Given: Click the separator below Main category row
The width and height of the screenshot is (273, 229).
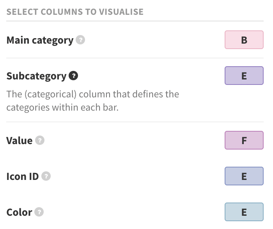Looking at the screenshot, I should [x=135, y=58].
